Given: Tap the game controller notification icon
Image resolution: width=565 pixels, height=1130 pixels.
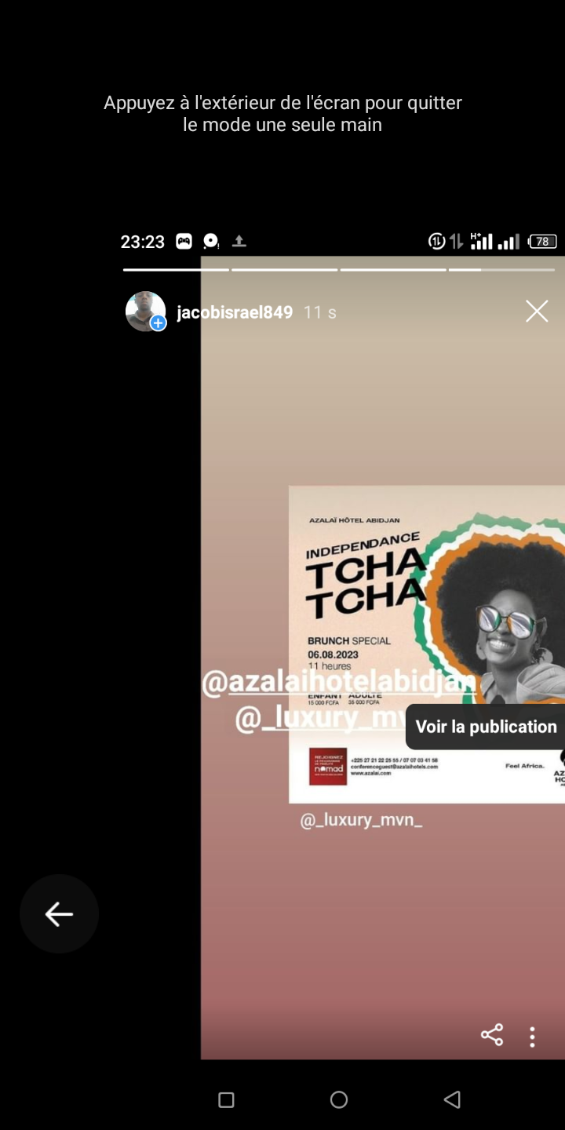Looking at the screenshot, I should click(184, 242).
